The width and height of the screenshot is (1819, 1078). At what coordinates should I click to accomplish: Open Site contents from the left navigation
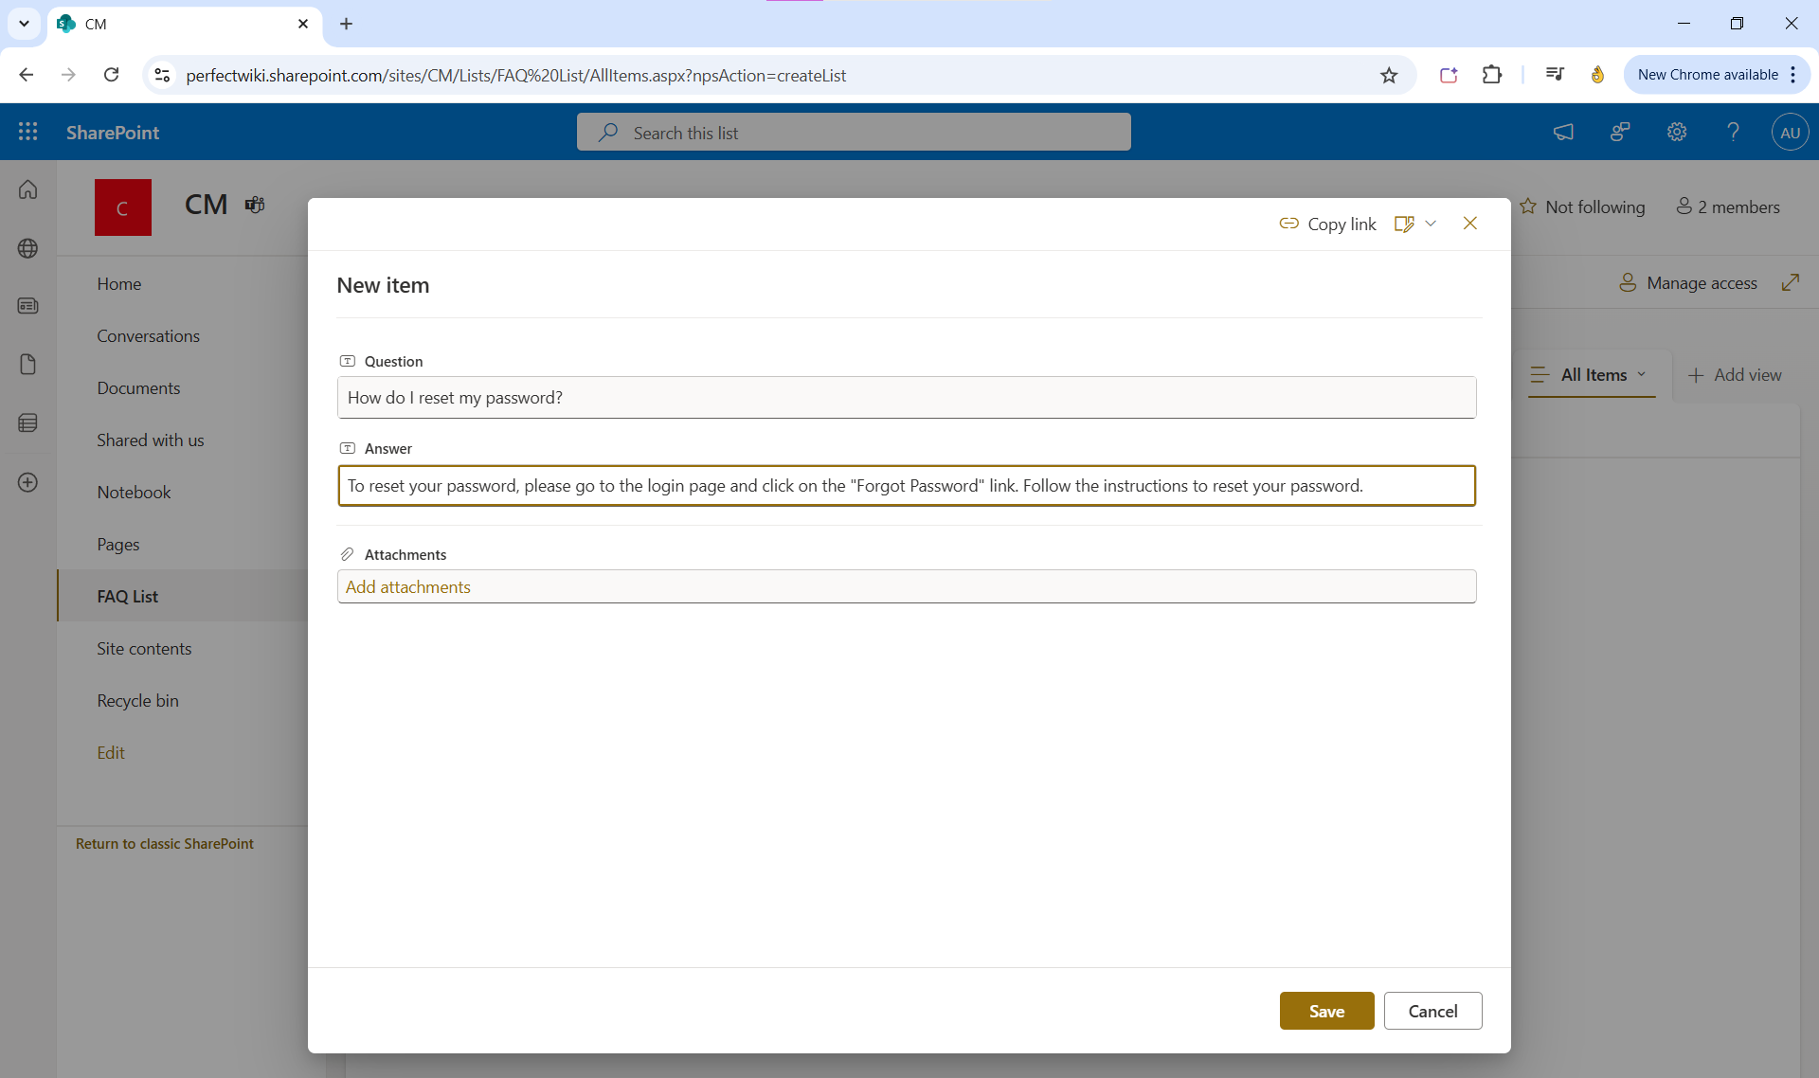point(144,648)
